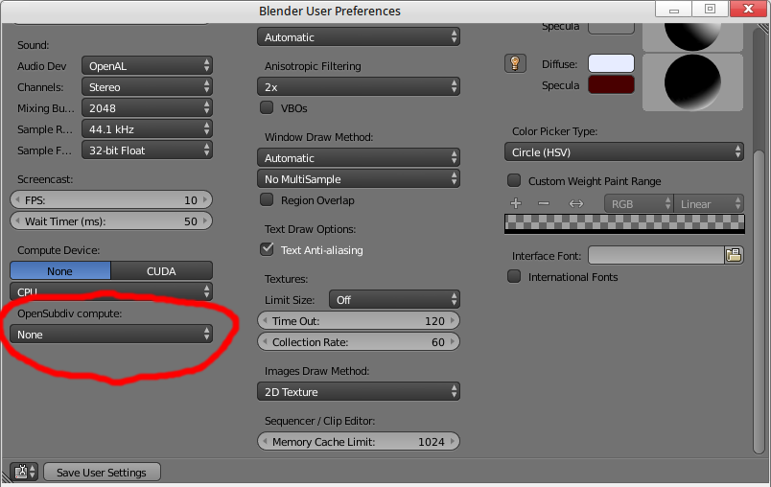Open the editor type selector icon
771x487 pixels.
click(x=24, y=472)
